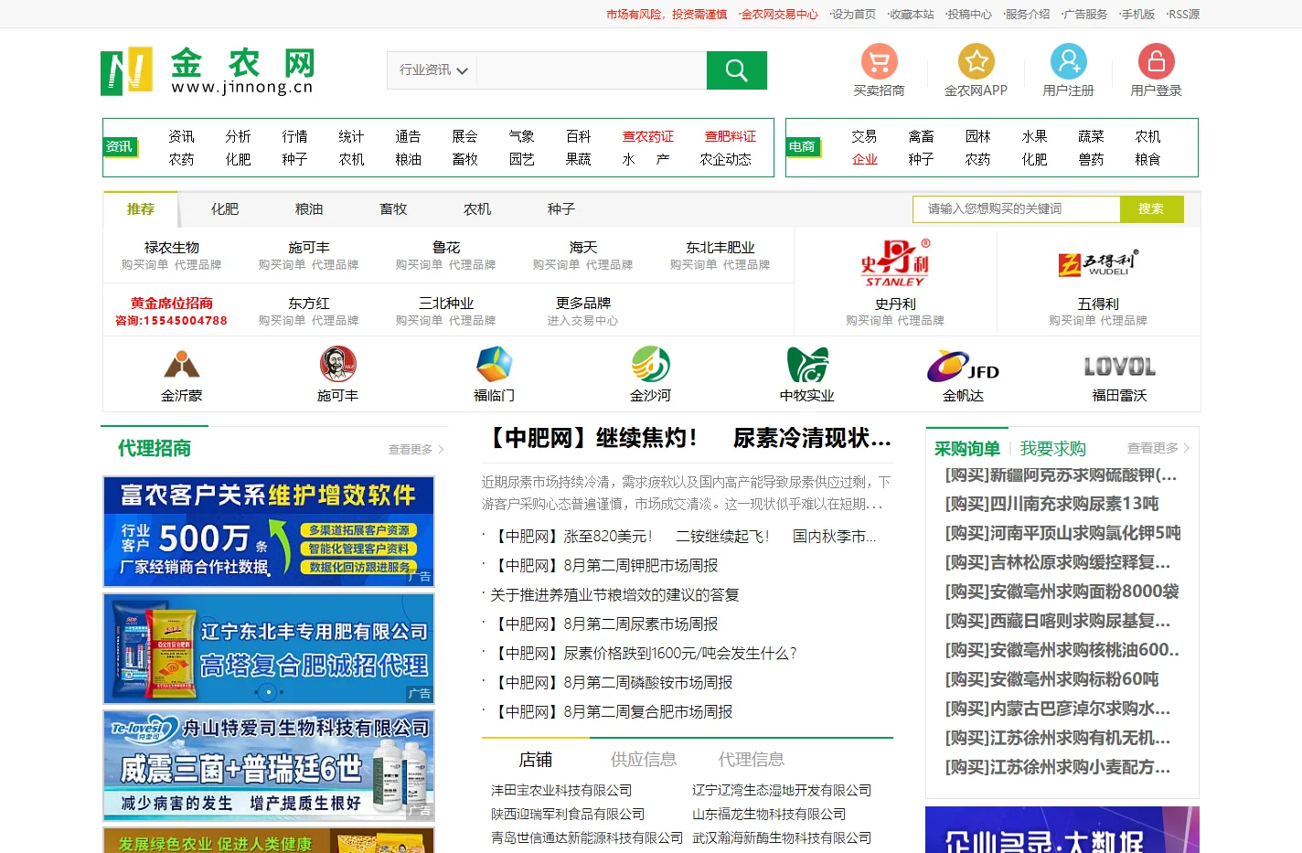1302x853 pixels.
Task: Open the 舟山特爱司生物科技 ad banner
Action: pyautogui.click(x=269, y=765)
